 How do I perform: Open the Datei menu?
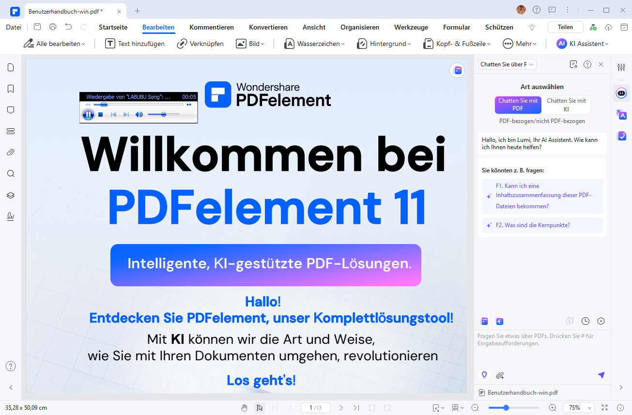coord(14,27)
